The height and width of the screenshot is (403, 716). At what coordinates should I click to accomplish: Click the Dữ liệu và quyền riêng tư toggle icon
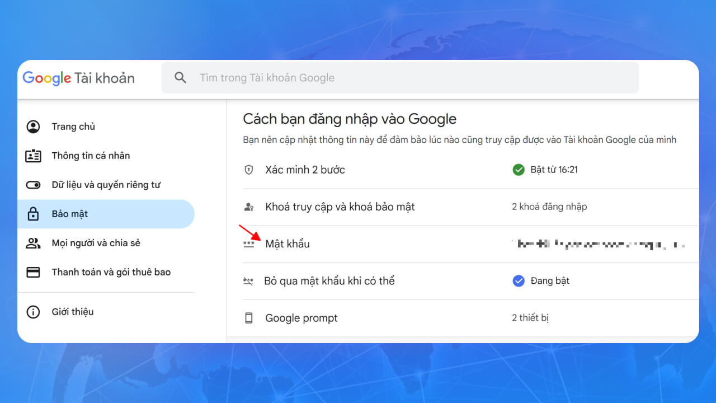[x=34, y=185]
